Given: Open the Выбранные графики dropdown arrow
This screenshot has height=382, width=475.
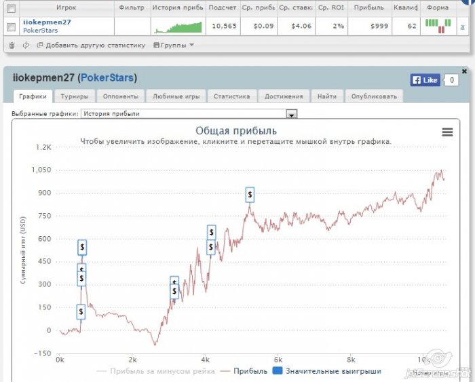Looking at the screenshot, I should (291, 114).
